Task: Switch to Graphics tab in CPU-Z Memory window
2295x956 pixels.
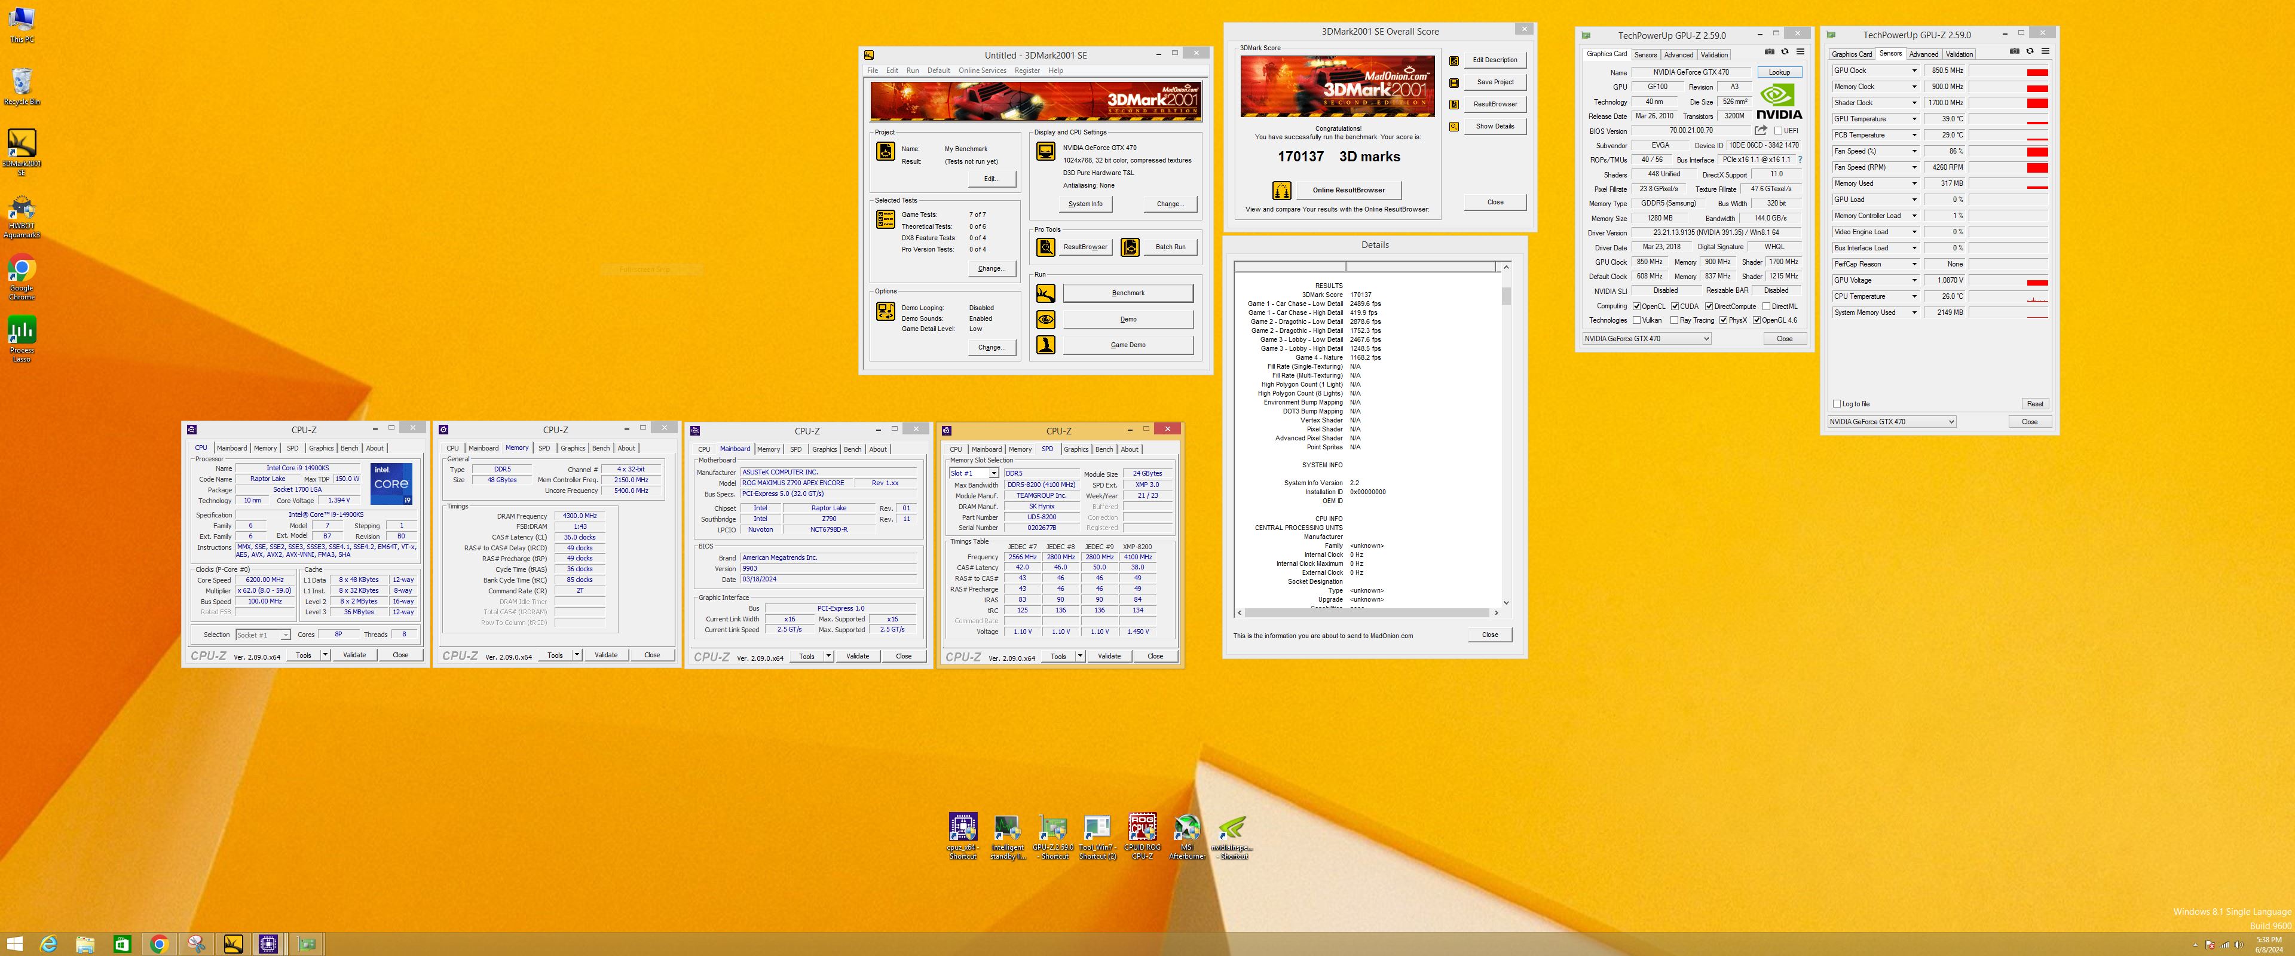Action: (x=573, y=448)
